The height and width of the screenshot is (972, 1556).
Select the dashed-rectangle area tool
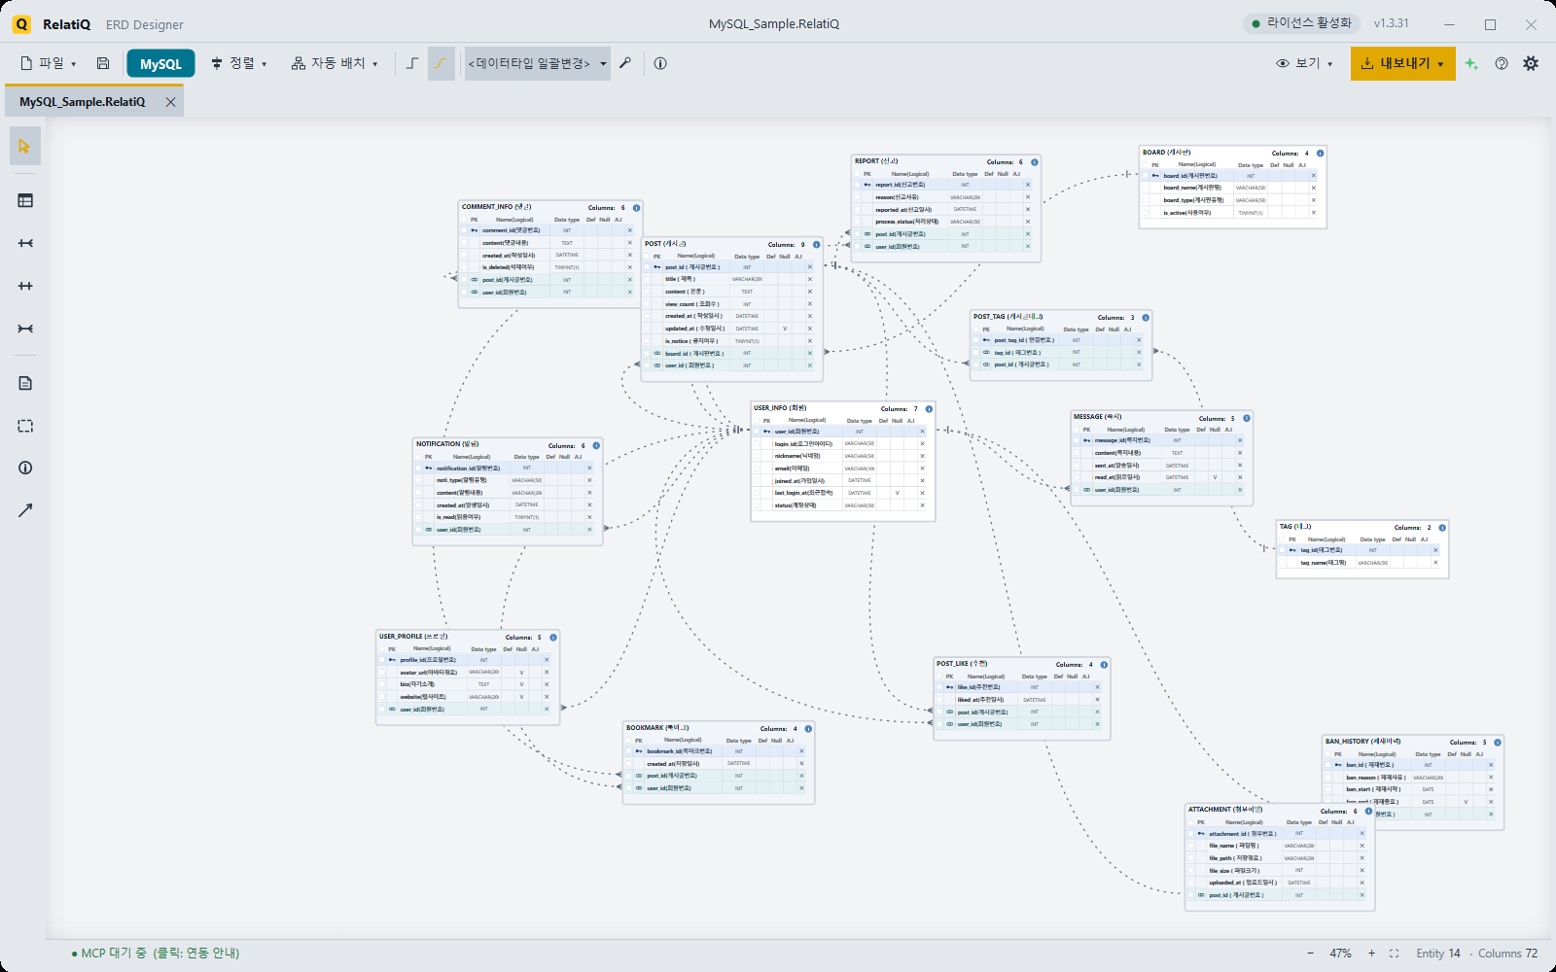click(25, 426)
